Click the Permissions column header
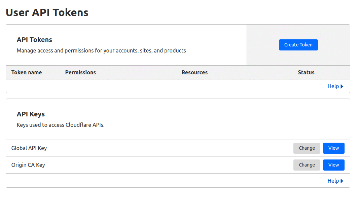 point(80,72)
